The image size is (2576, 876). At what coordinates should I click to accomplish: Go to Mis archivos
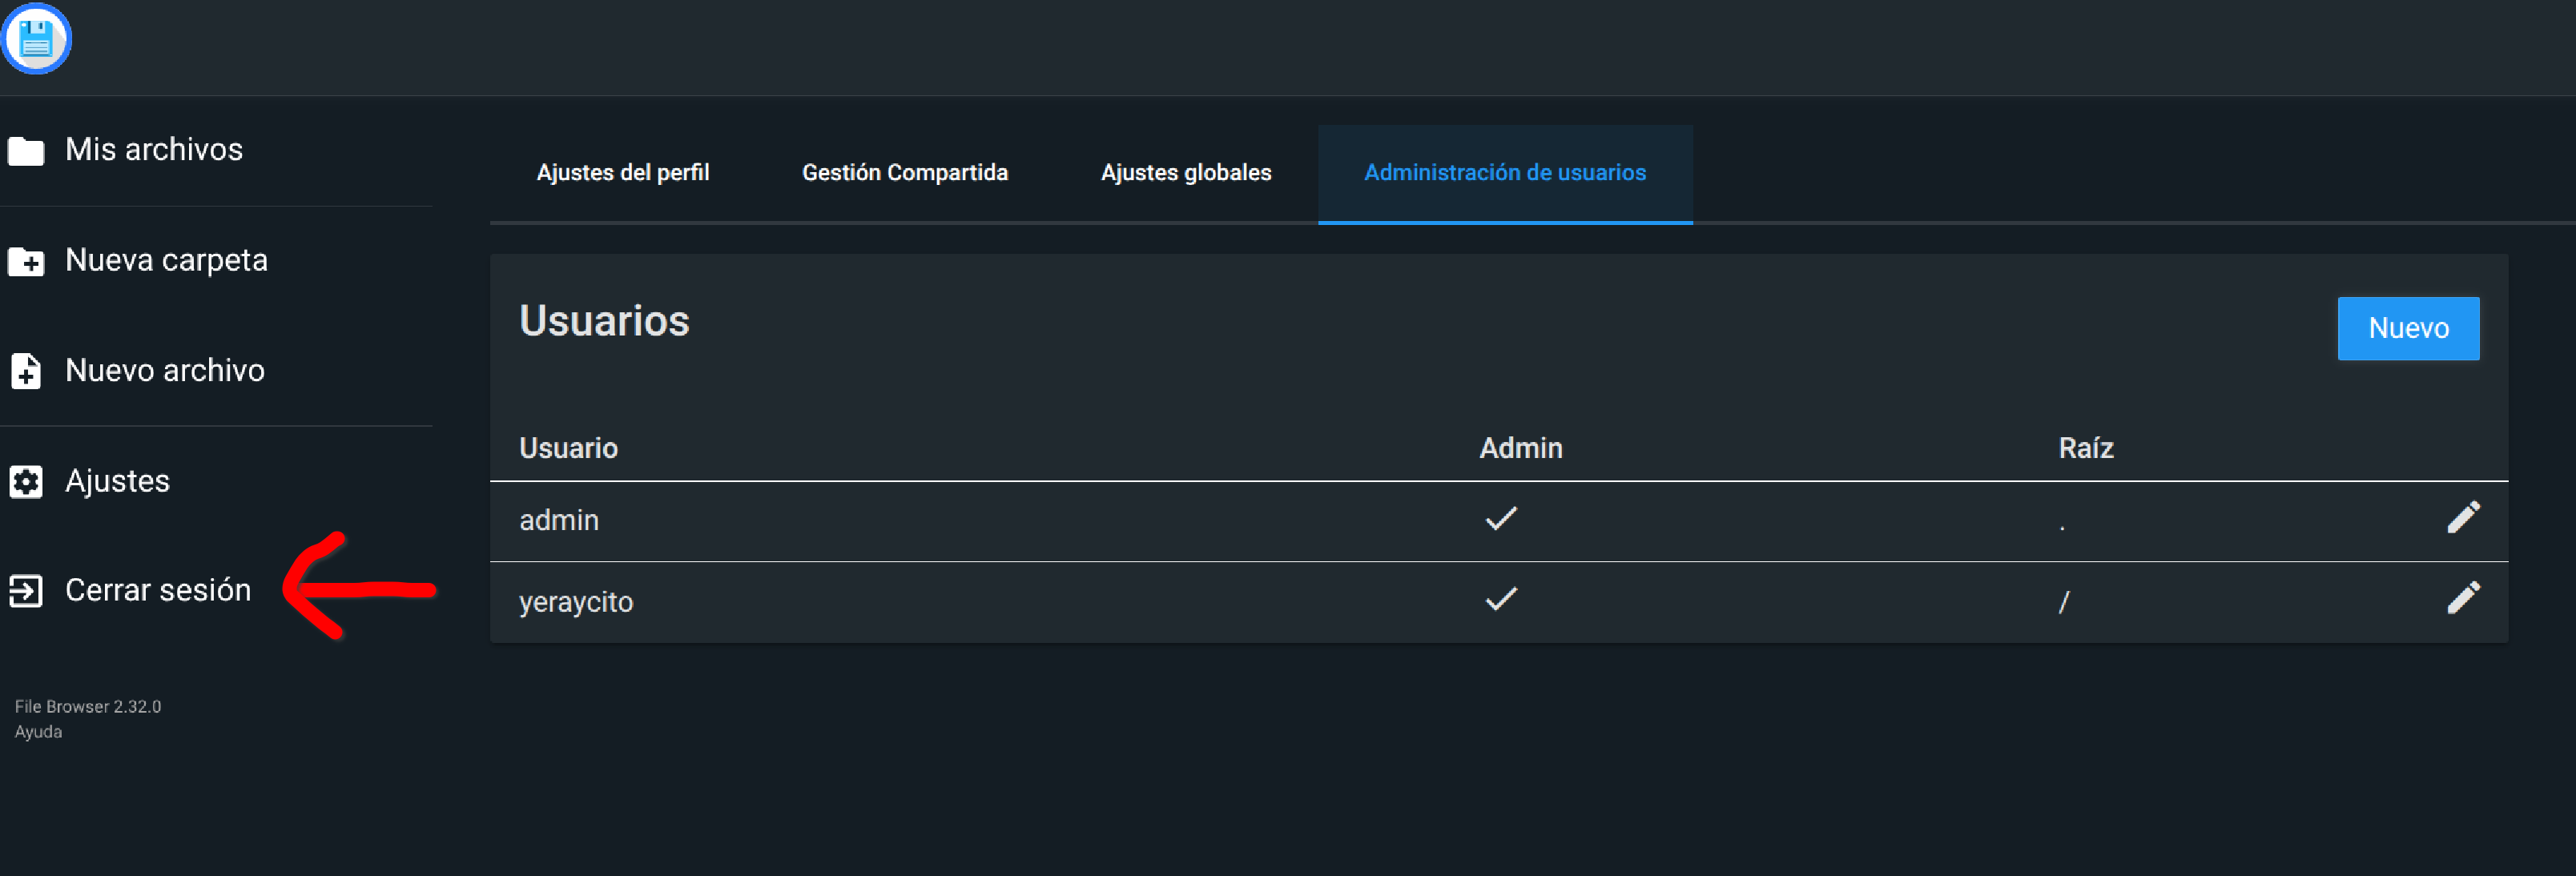pos(154,150)
